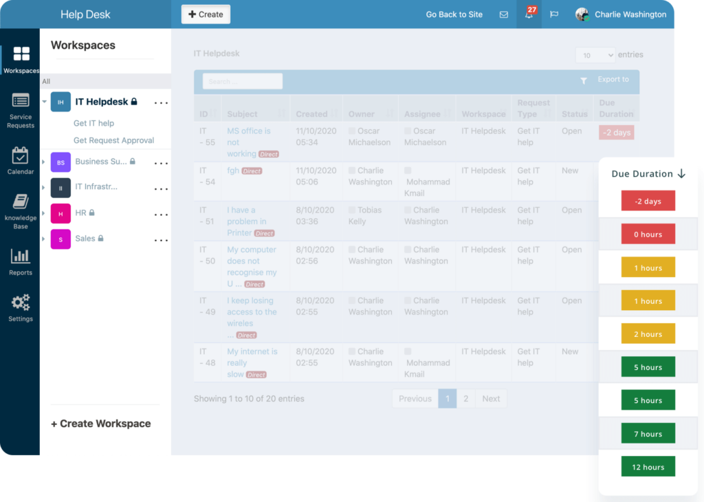
Task: Click the red -2 days duration badge
Action: [x=648, y=201]
